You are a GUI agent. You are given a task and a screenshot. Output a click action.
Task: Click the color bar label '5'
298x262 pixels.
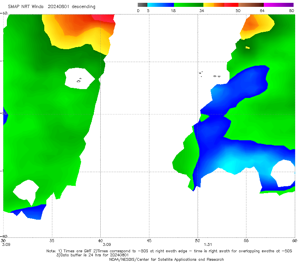coord(148,10)
